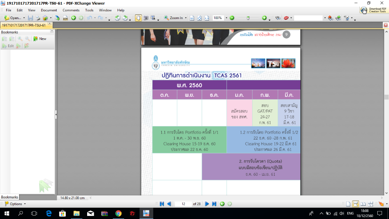
Task: Open the zoom percentage dropdown
Action: pos(226,18)
